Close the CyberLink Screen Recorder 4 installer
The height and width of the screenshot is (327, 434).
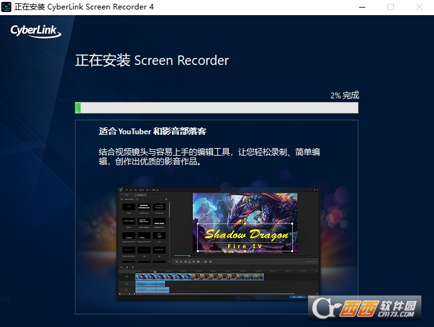[420, 7]
